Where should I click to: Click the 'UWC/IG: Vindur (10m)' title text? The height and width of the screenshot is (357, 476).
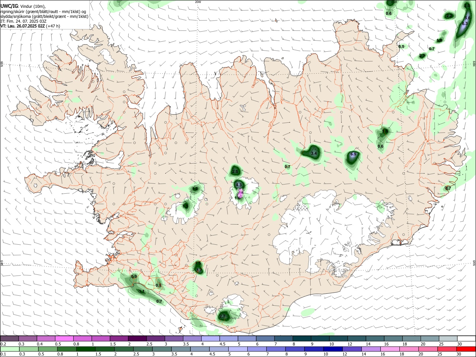pos(23,6)
